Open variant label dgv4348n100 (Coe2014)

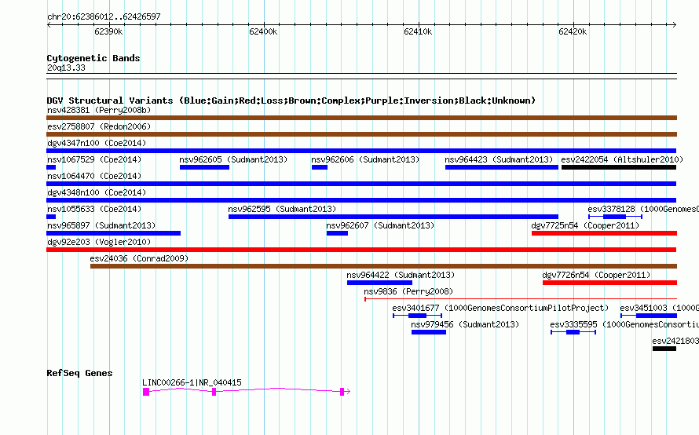tap(97, 192)
